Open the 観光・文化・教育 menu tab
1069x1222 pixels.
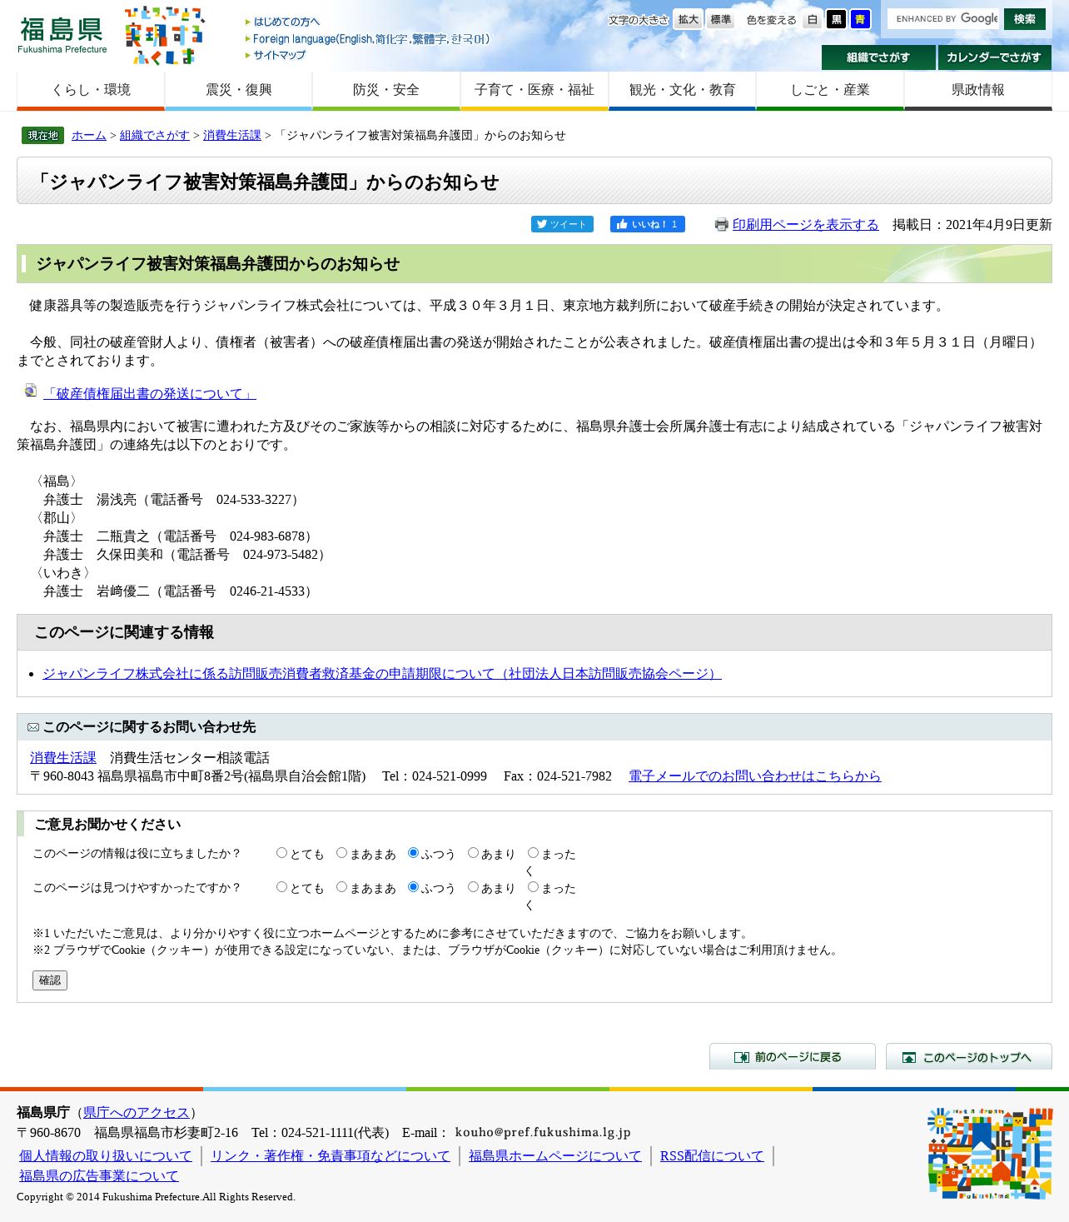(x=682, y=90)
